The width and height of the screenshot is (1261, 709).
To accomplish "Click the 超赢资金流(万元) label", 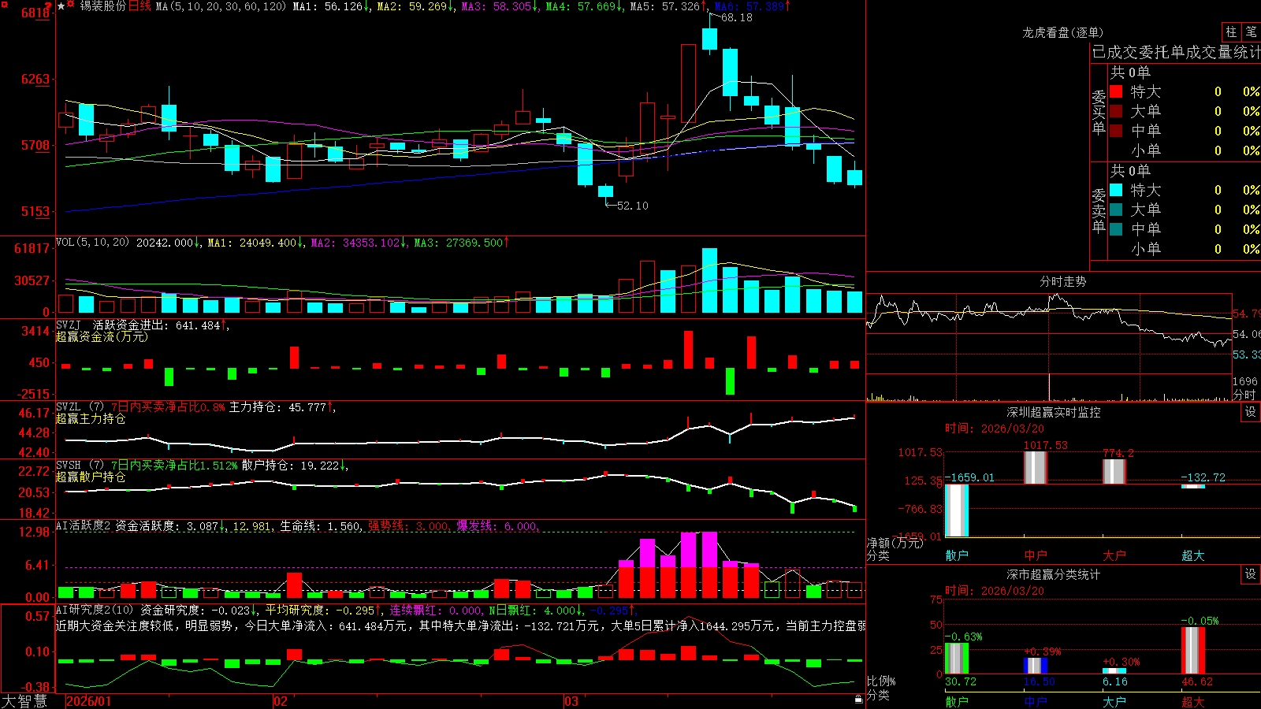I will pyautogui.click(x=102, y=336).
